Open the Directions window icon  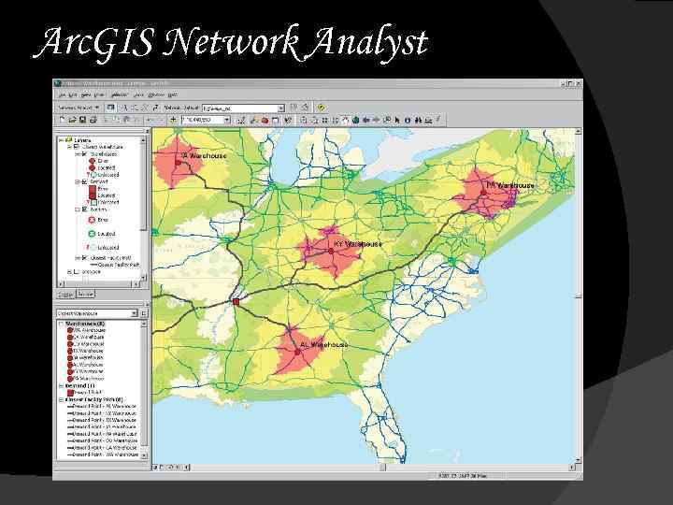155,108
